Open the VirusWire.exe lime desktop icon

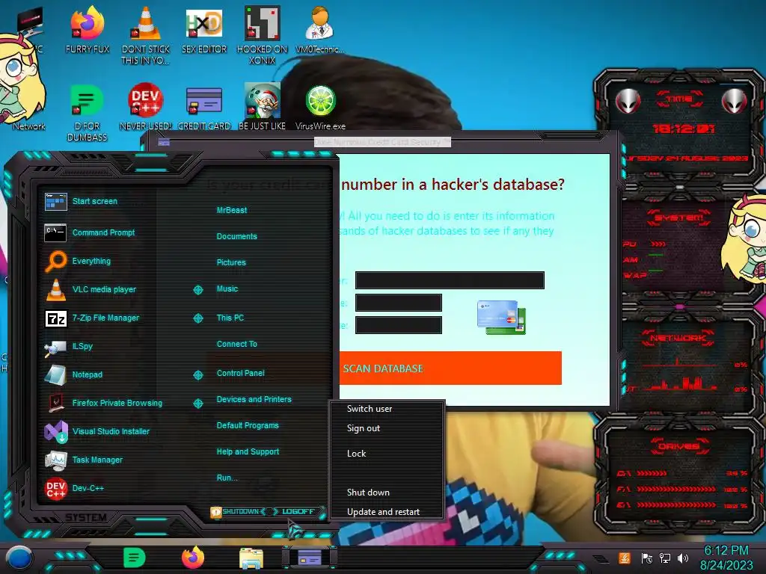320,108
